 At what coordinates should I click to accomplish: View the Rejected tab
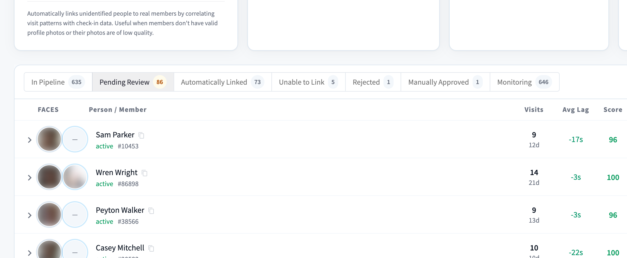[x=373, y=82]
